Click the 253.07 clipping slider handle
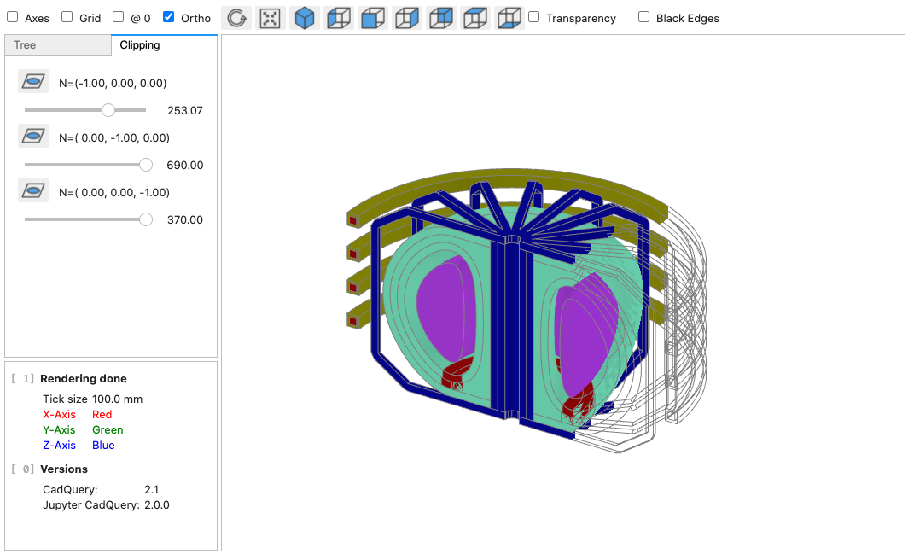This screenshot has height=554, width=908. pos(108,110)
